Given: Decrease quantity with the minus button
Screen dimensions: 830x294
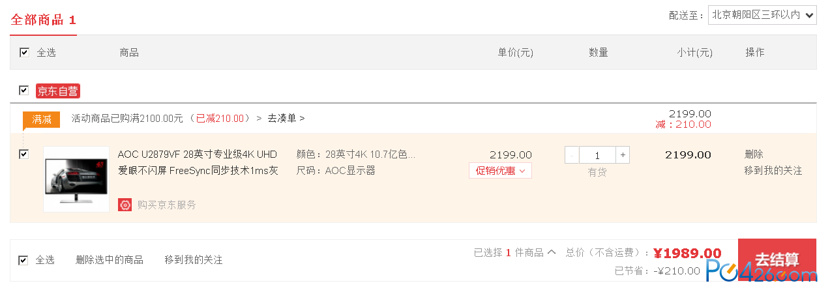Looking at the screenshot, I should click(x=572, y=155).
